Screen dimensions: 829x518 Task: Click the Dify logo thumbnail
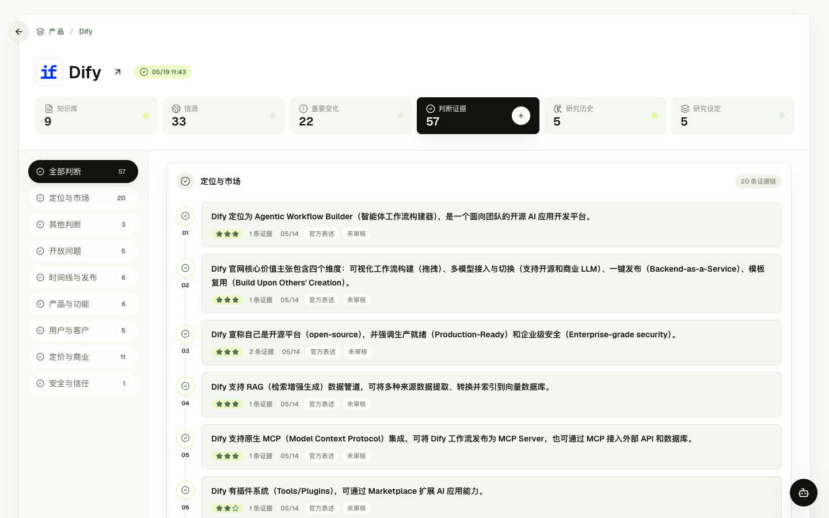(49, 72)
